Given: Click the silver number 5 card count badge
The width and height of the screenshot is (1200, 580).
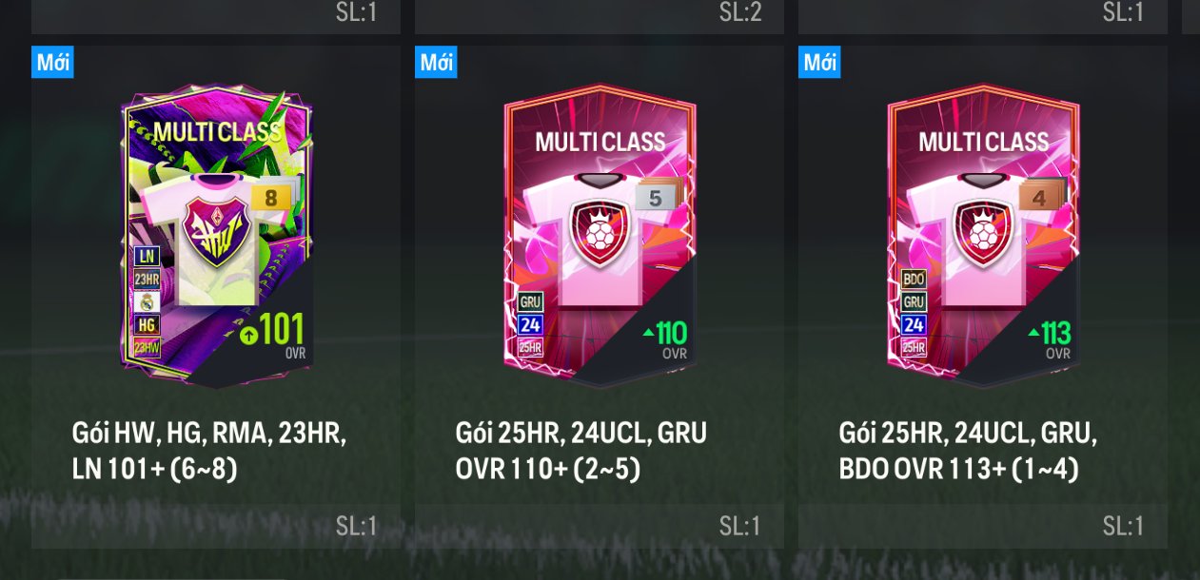Looking at the screenshot, I should pyautogui.click(x=656, y=197).
